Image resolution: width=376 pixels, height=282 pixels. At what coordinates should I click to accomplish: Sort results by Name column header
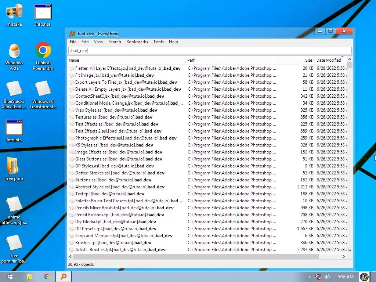pyautogui.click(x=126, y=60)
